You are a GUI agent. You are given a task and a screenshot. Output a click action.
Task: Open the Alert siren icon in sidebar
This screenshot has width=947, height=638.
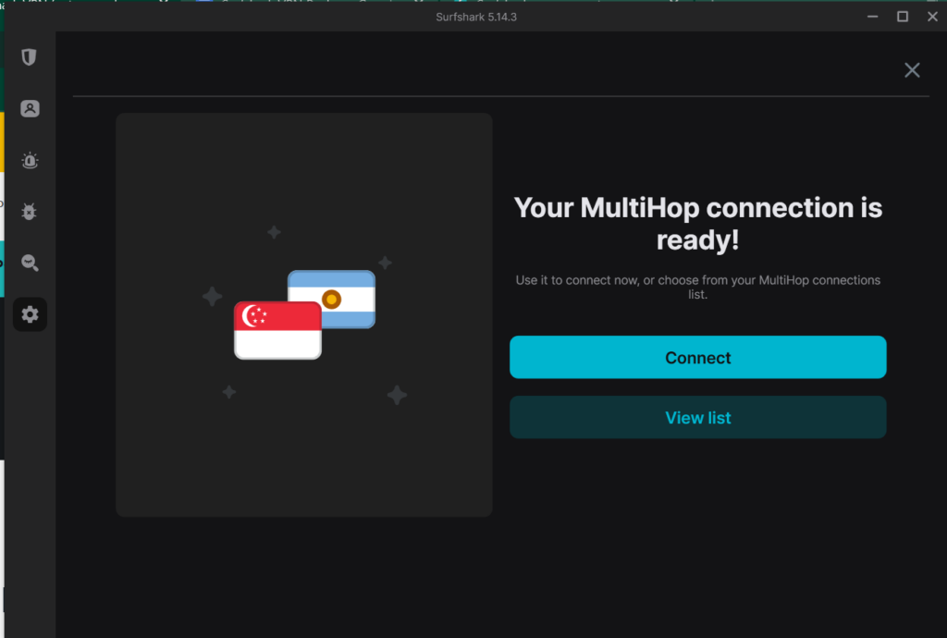[30, 161]
